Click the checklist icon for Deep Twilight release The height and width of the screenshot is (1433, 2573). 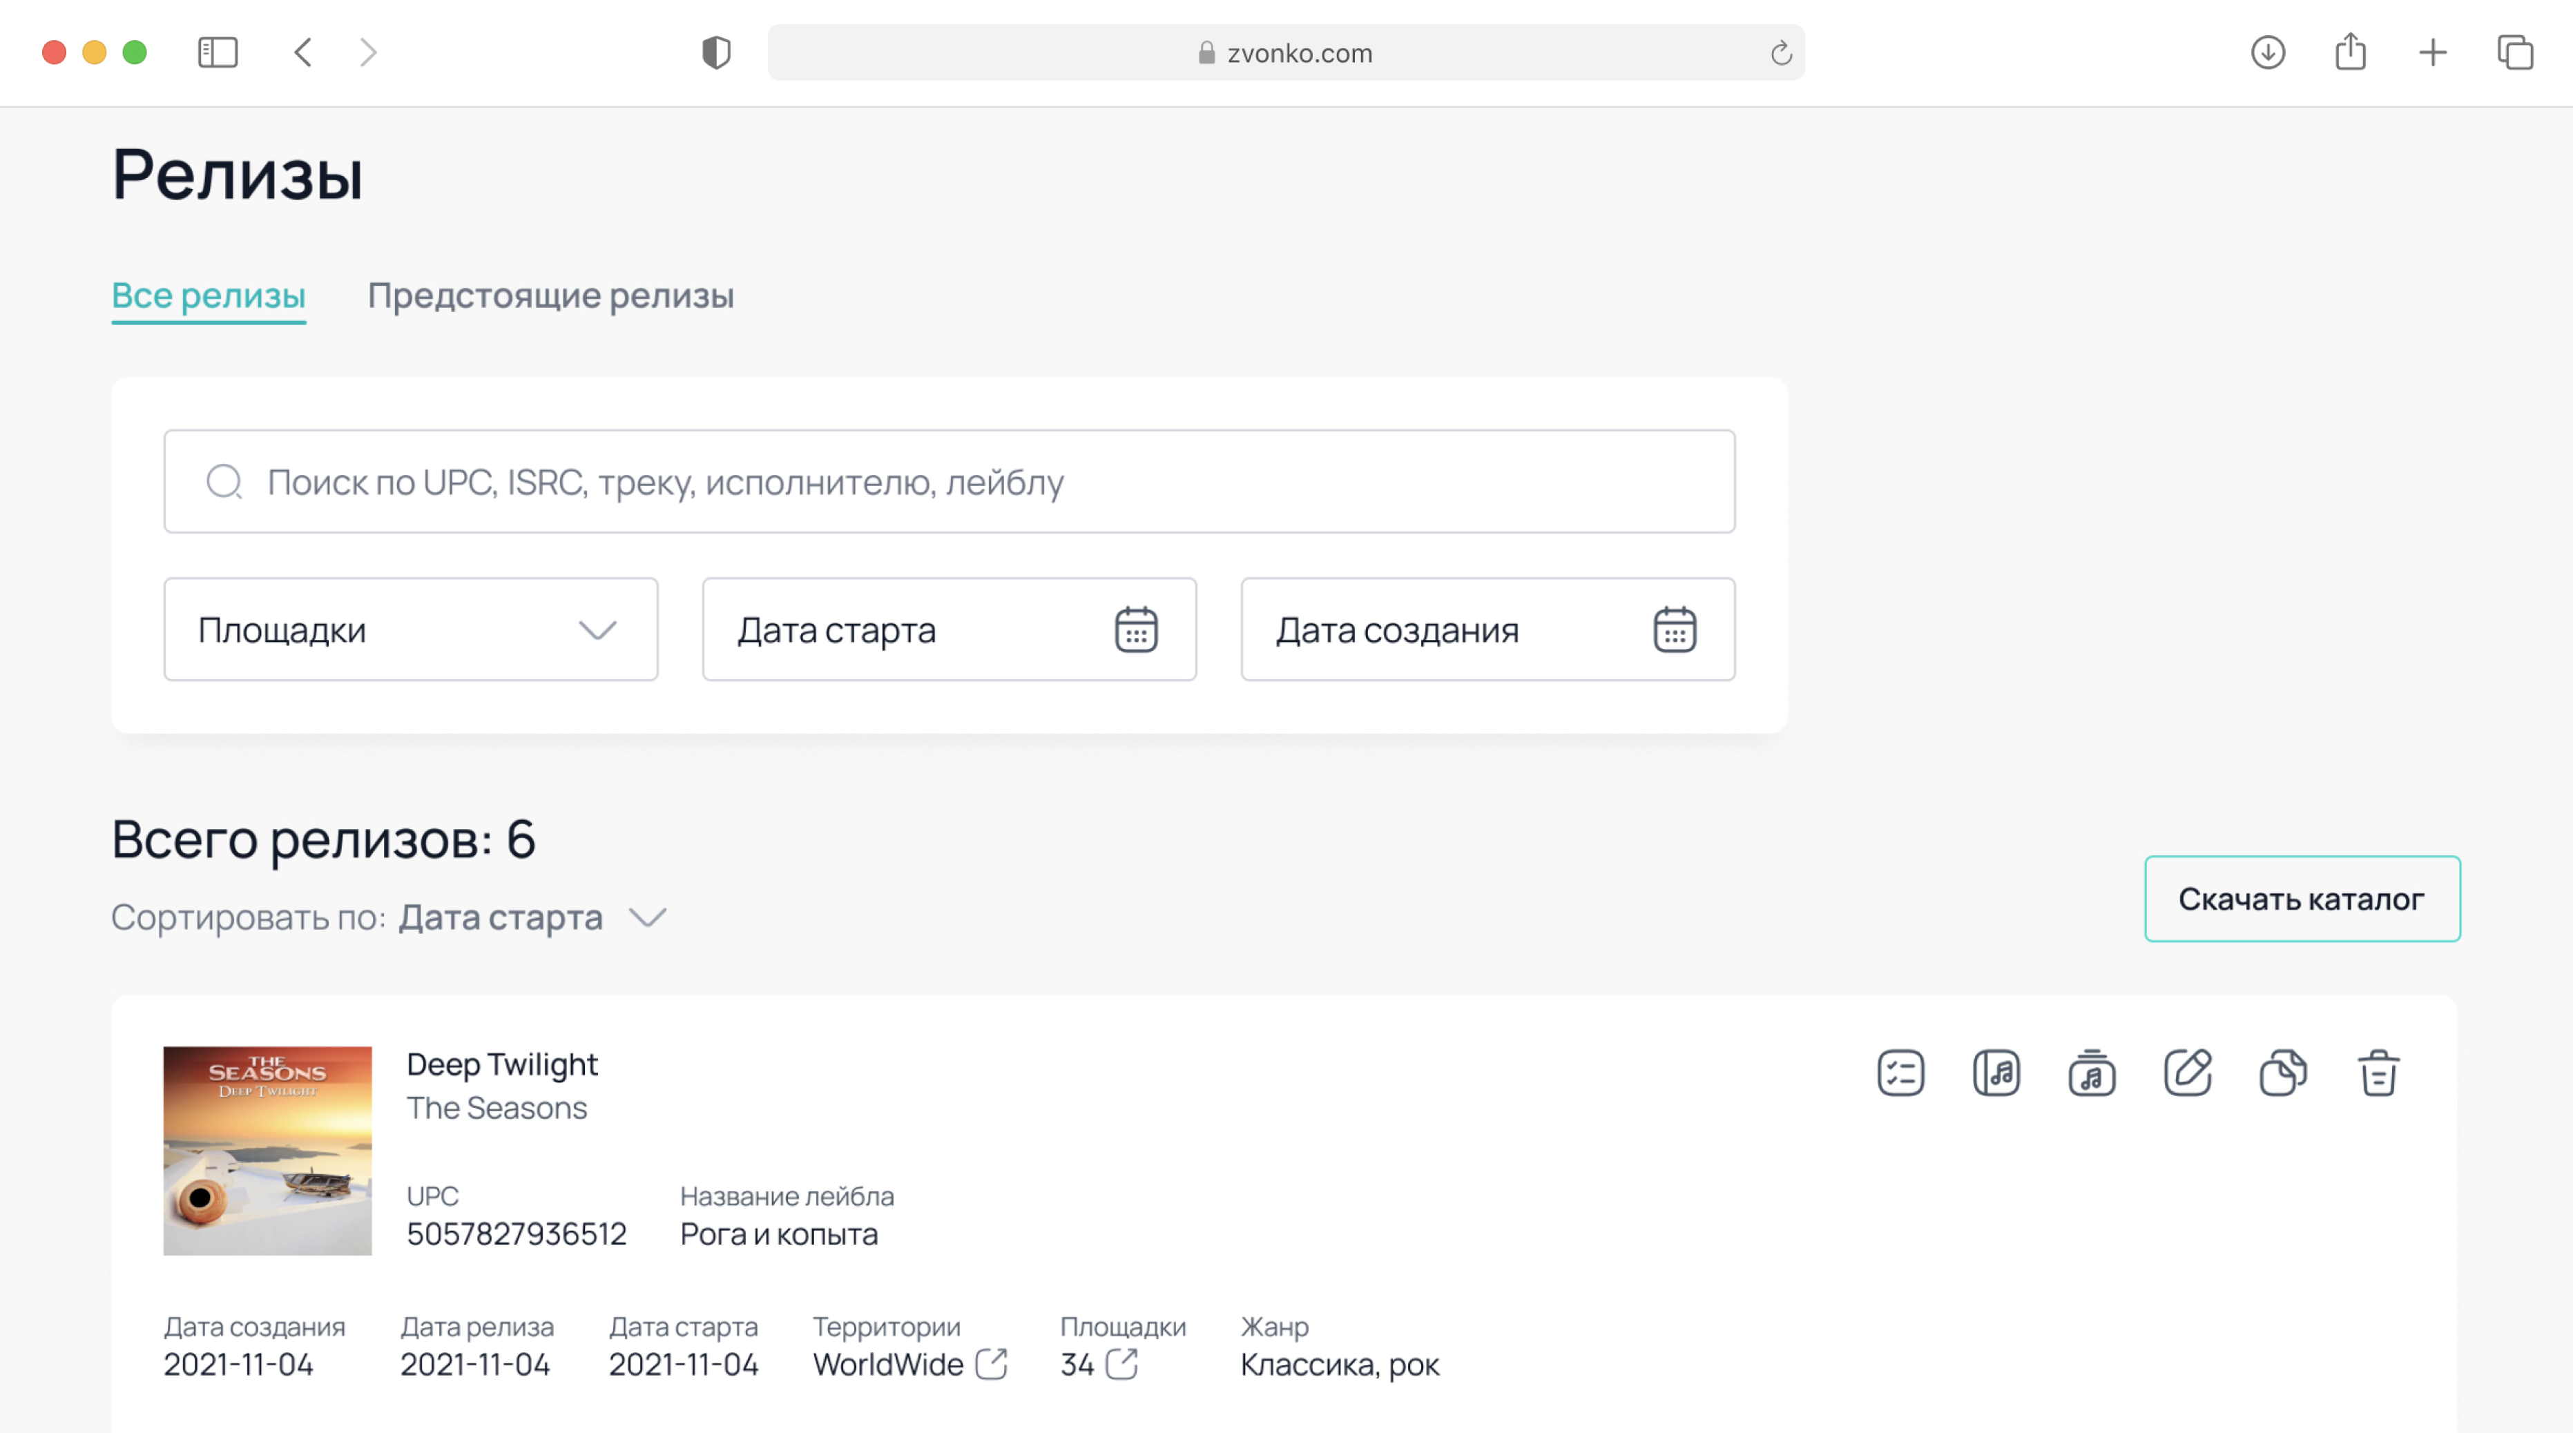[x=1900, y=1073]
